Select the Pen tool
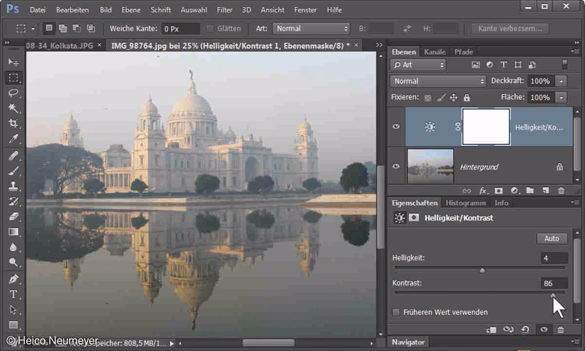Viewport: 585px width, 351px height. 13,278
